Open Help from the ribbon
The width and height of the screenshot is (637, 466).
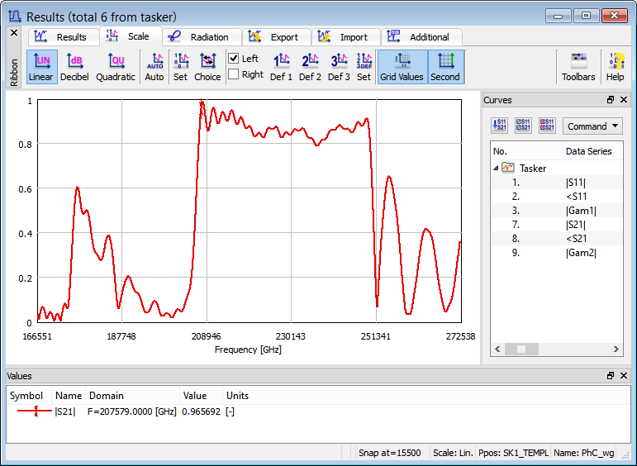point(615,67)
